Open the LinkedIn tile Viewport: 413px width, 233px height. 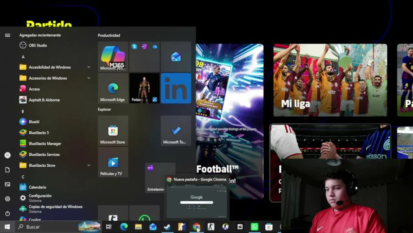click(x=176, y=88)
